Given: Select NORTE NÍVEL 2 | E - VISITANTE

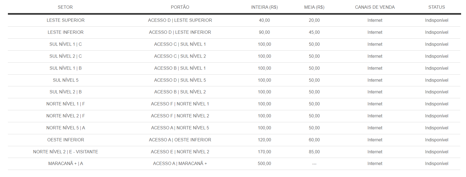Looking at the screenshot, I should 66,152.
